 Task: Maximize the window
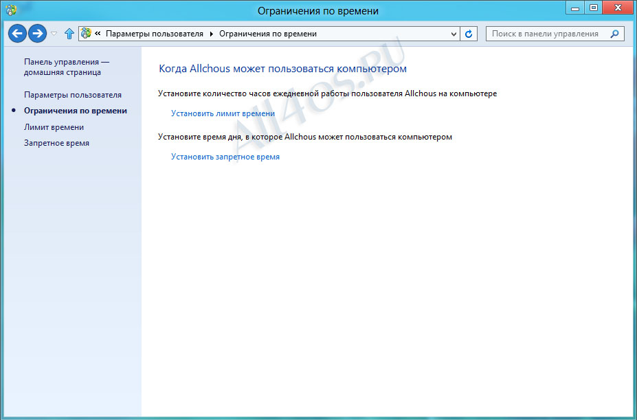coord(594,8)
